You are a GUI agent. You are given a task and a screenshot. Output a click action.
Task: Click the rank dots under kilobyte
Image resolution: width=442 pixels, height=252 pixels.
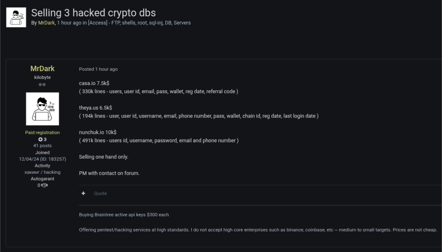(x=42, y=85)
